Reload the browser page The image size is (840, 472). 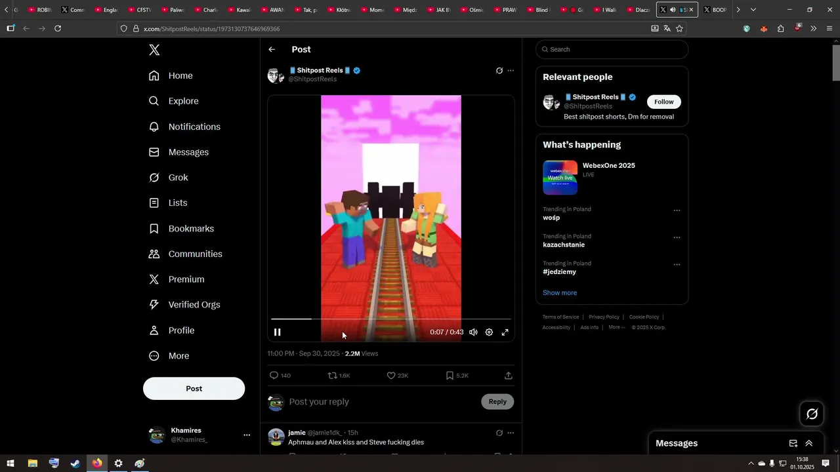58,29
